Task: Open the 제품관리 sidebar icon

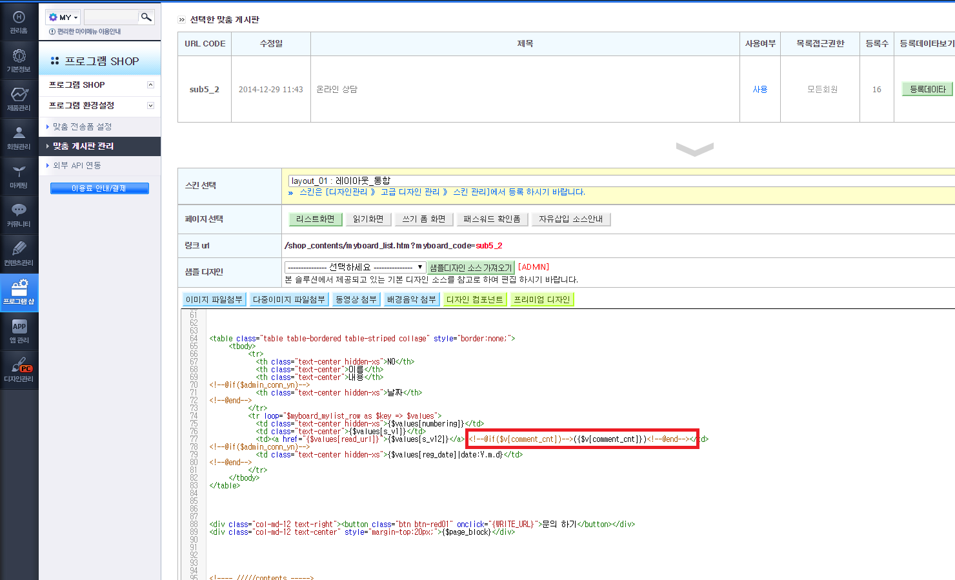Action: [19, 99]
